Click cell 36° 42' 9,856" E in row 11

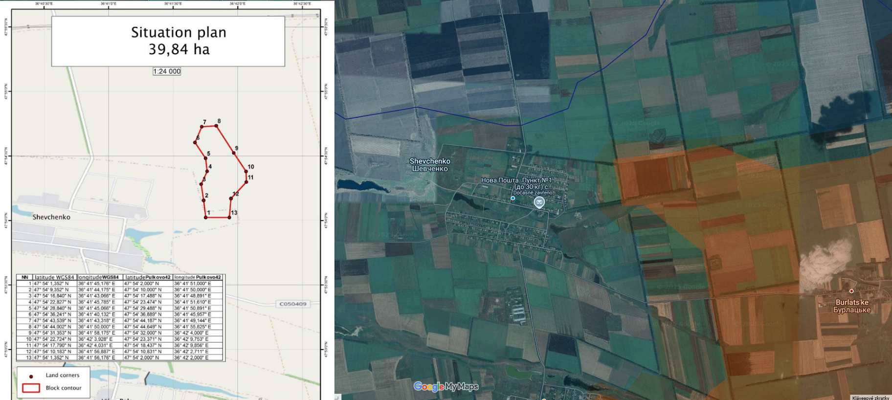point(198,345)
